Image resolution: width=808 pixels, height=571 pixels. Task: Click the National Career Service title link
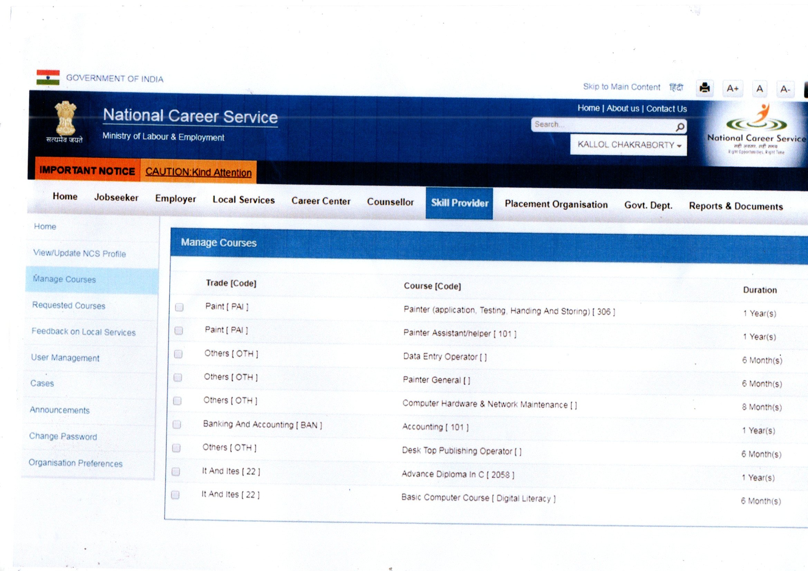click(190, 116)
